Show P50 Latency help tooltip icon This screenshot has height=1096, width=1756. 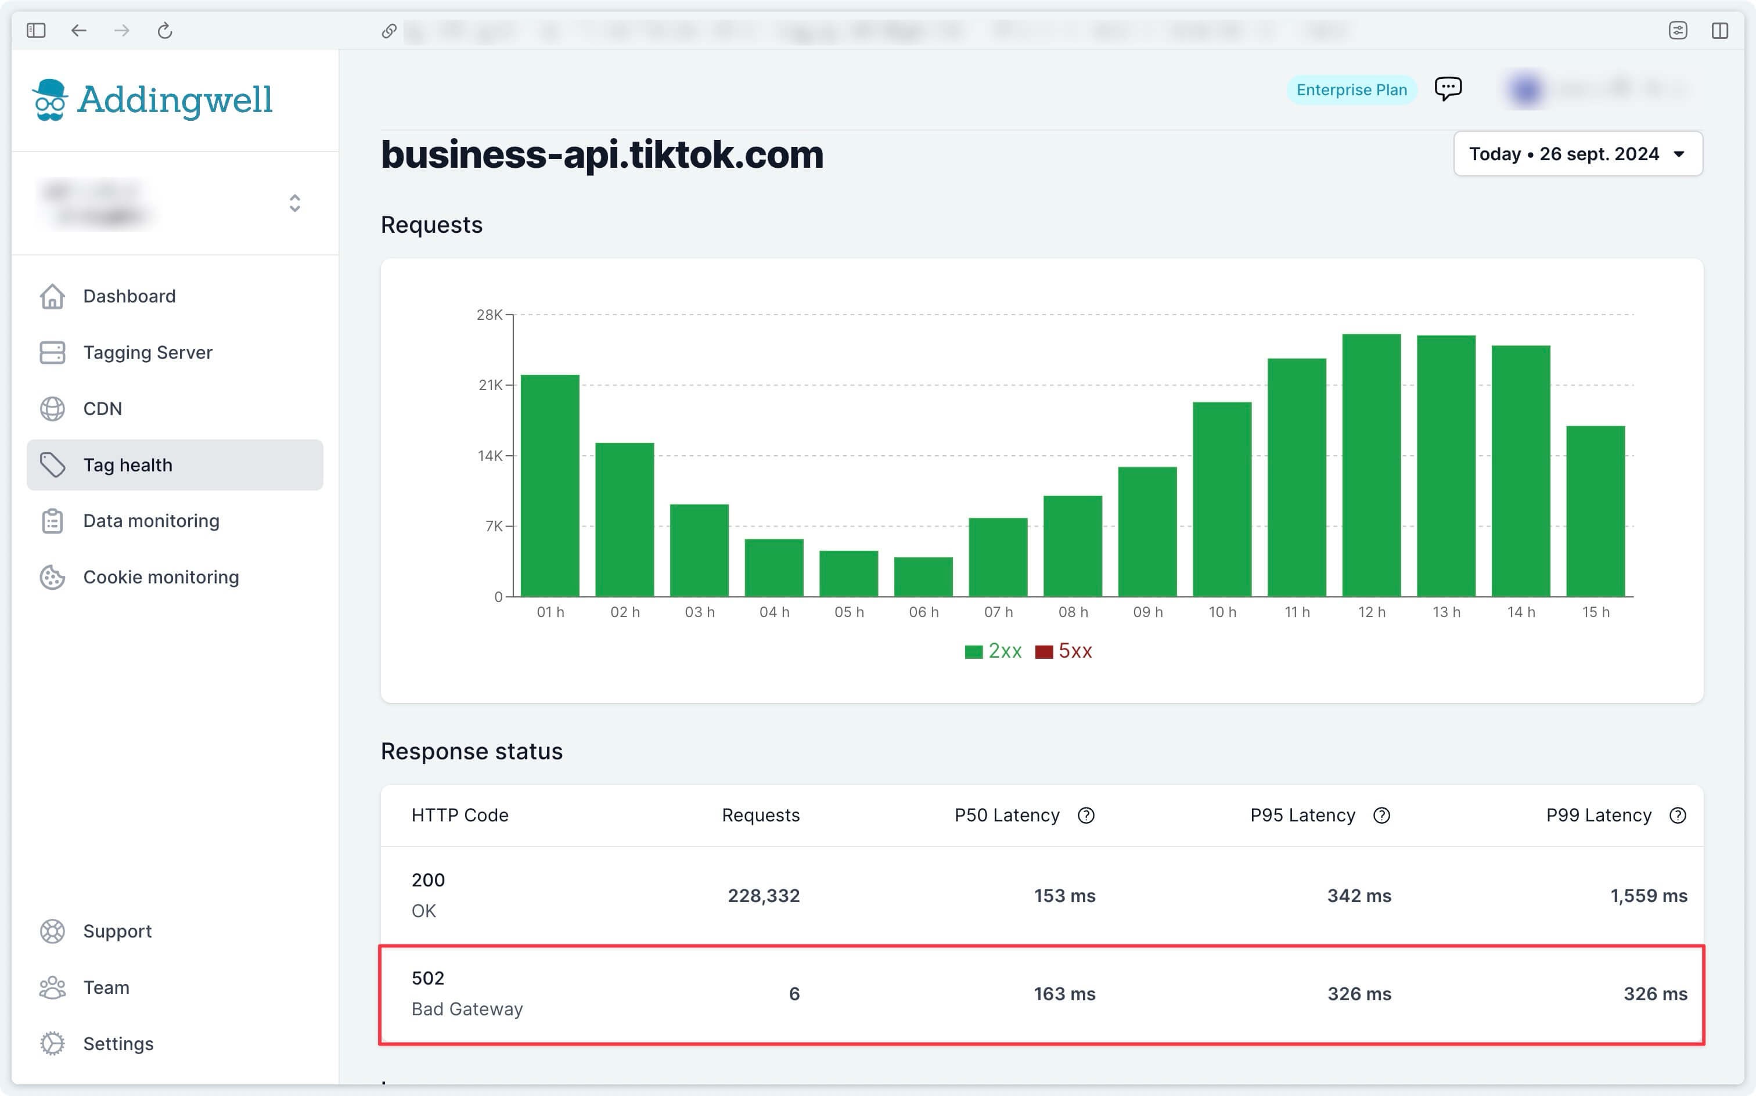pyautogui.click(x=1085, y=816)
